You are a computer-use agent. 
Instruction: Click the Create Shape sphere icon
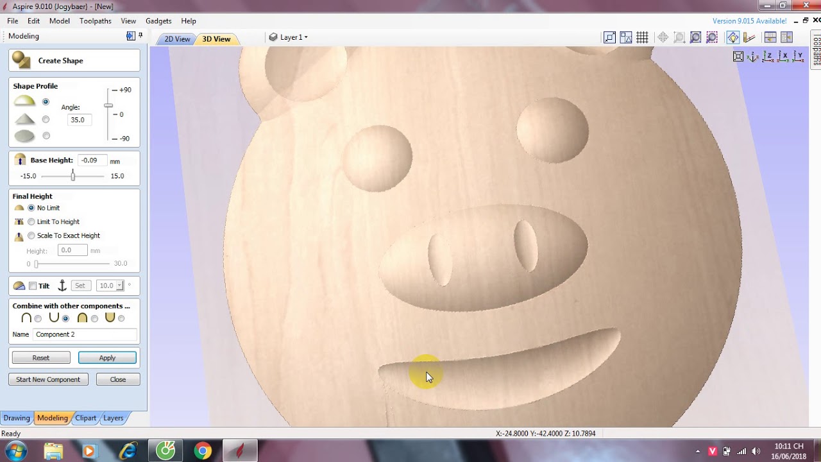pyautogui.click(x=21, y=60)
